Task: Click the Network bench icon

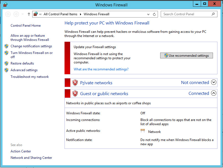Action: coord(143,131)
